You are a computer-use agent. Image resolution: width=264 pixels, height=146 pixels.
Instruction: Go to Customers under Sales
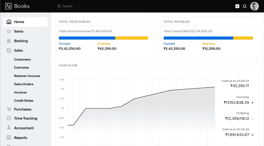pos(22,59)
